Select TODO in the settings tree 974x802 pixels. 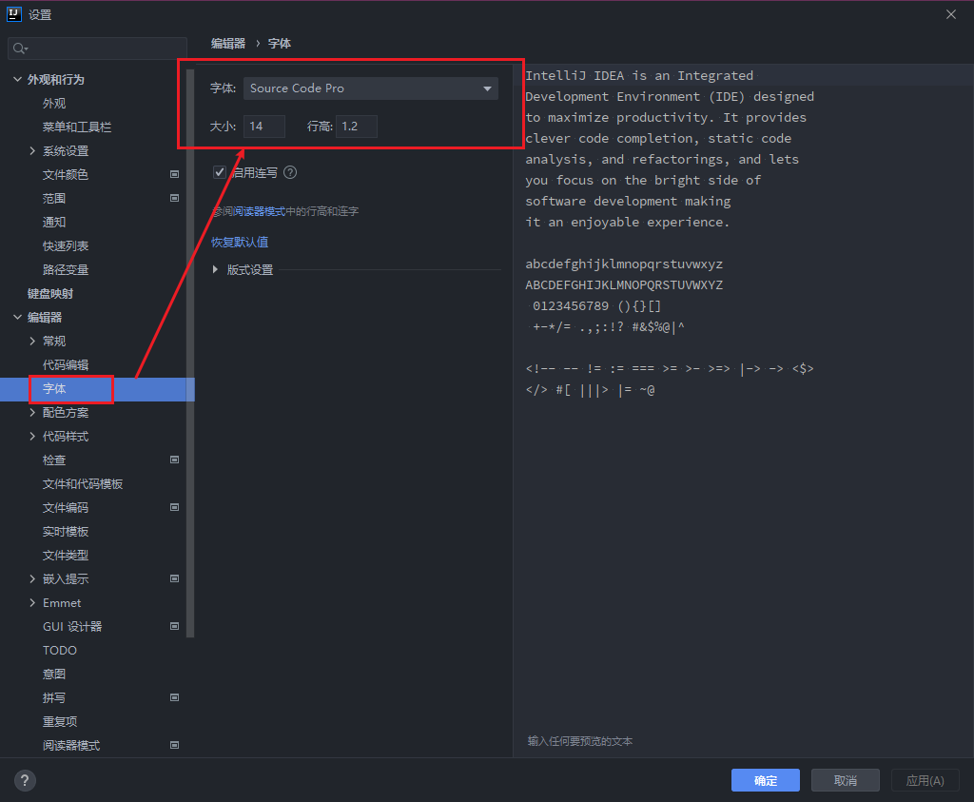[x=60, y=651]
